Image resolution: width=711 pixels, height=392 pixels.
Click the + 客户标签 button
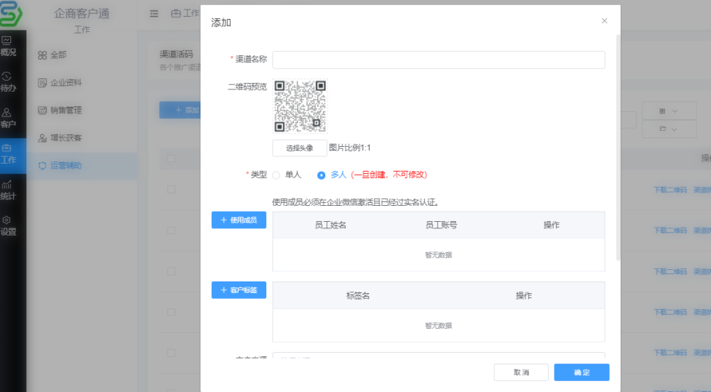(x=239, y=290)
